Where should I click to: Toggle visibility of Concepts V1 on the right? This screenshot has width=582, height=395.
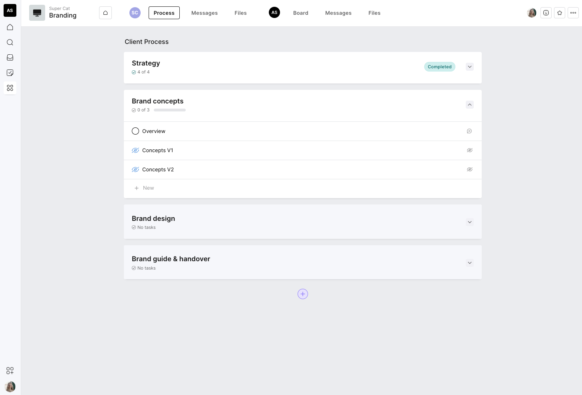(470, 150)
